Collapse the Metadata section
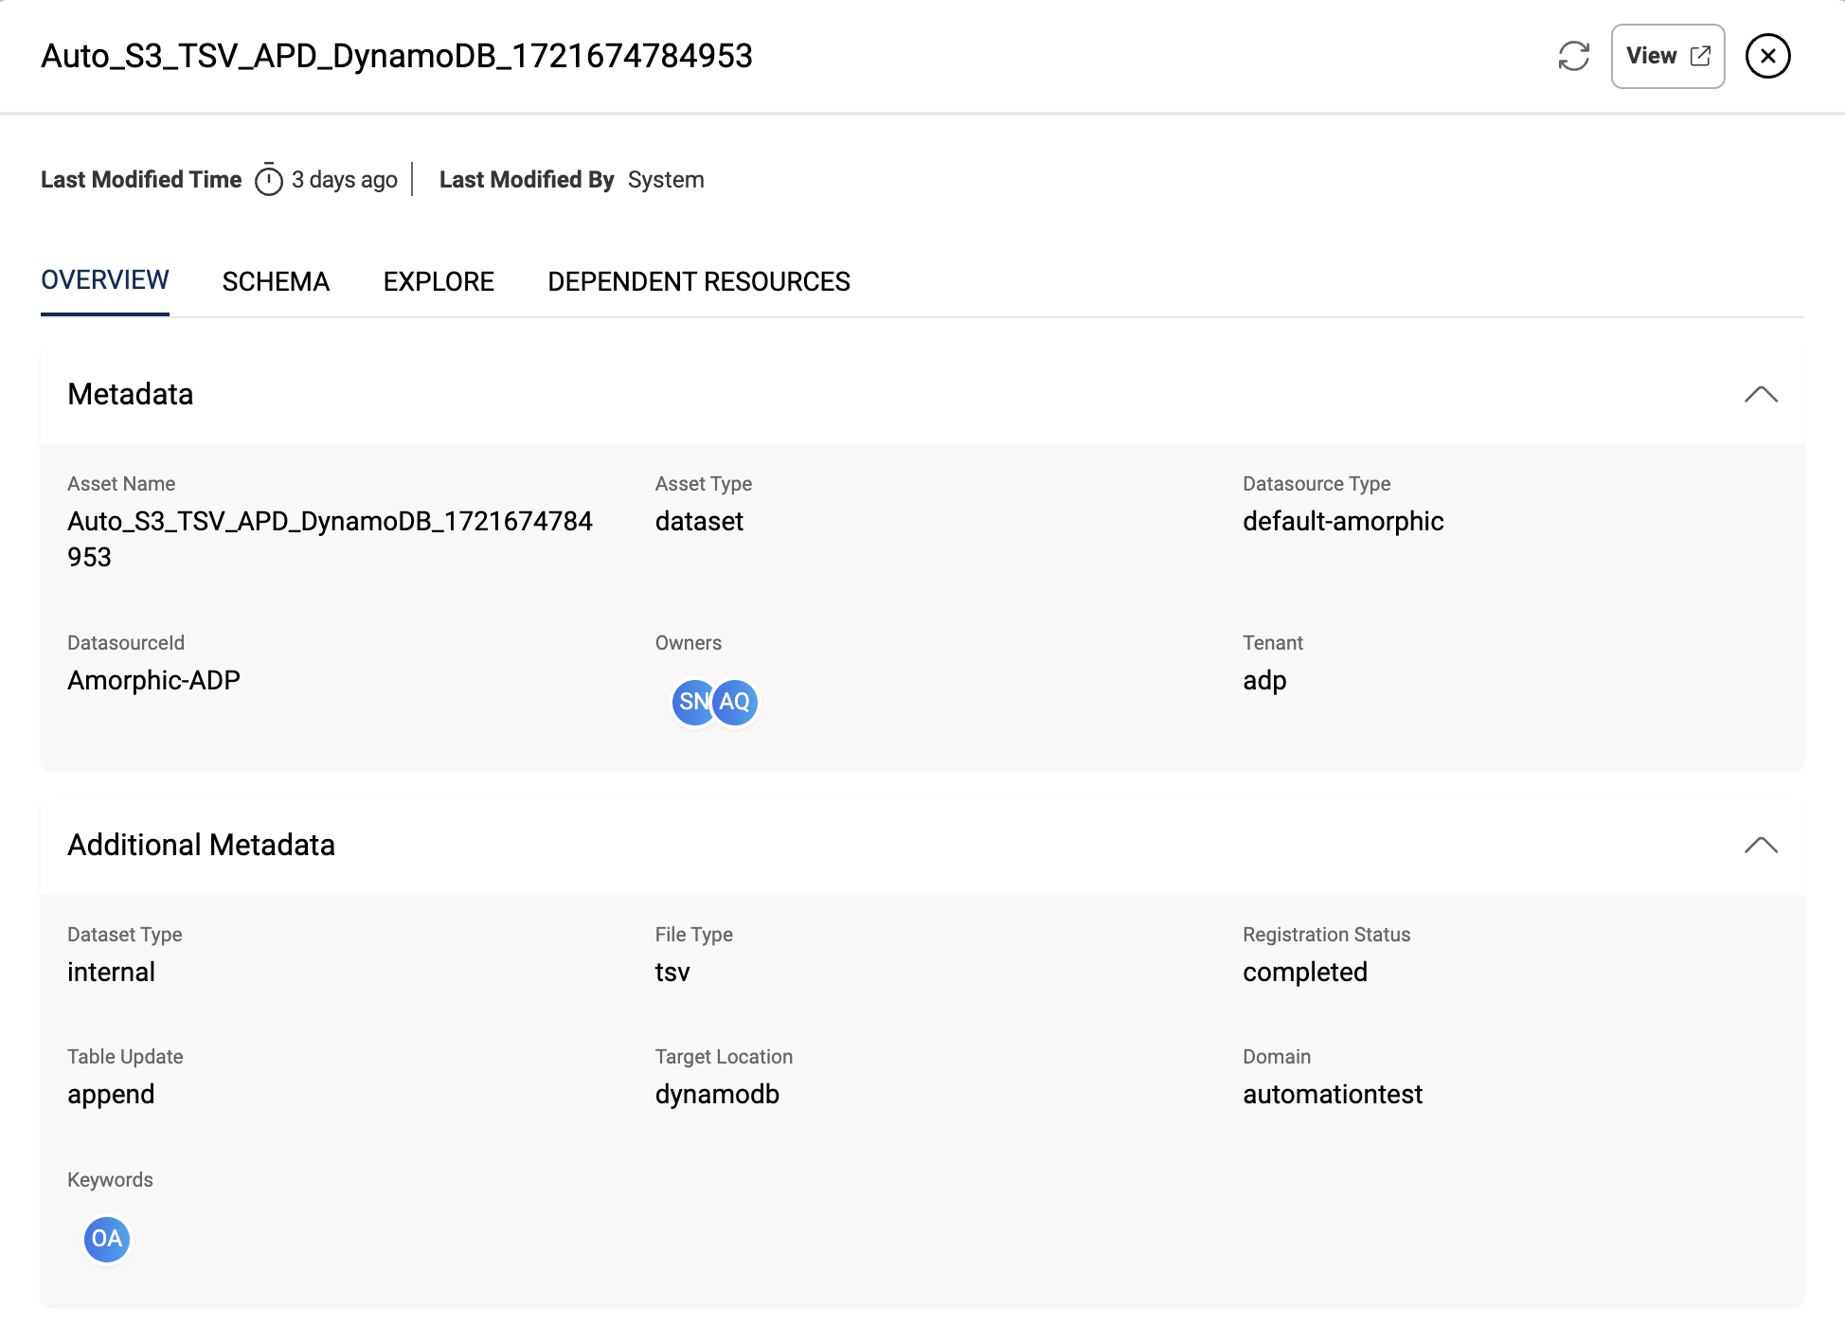 click(x=1761, y=395)
